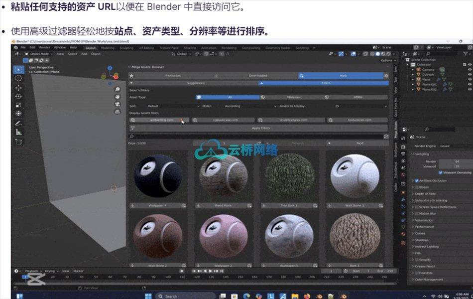Download the Wood Plank material
The image size is (473, 299).
(198, 206)
